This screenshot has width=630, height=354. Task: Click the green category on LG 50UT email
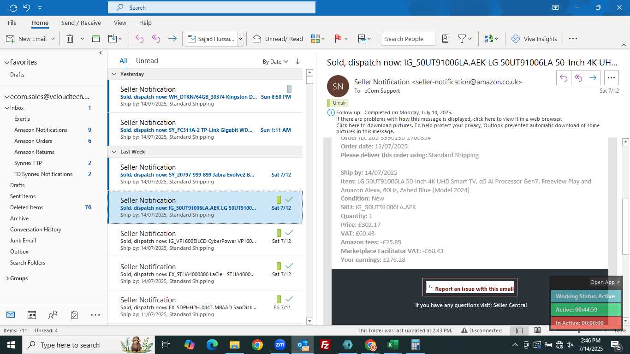[279, 200]
